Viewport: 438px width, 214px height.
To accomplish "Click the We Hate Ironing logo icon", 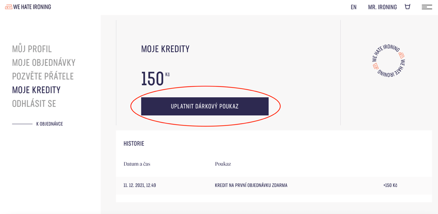I will tap(9, 7).
